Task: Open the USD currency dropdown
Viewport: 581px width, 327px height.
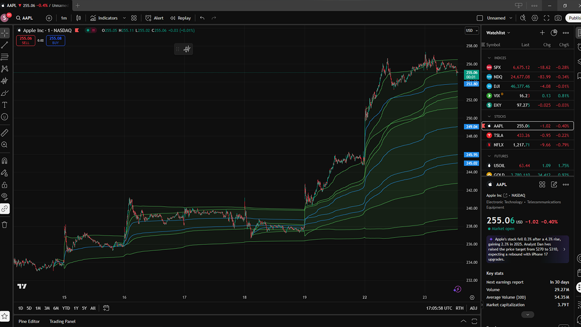Action: [x=472, y=30]
